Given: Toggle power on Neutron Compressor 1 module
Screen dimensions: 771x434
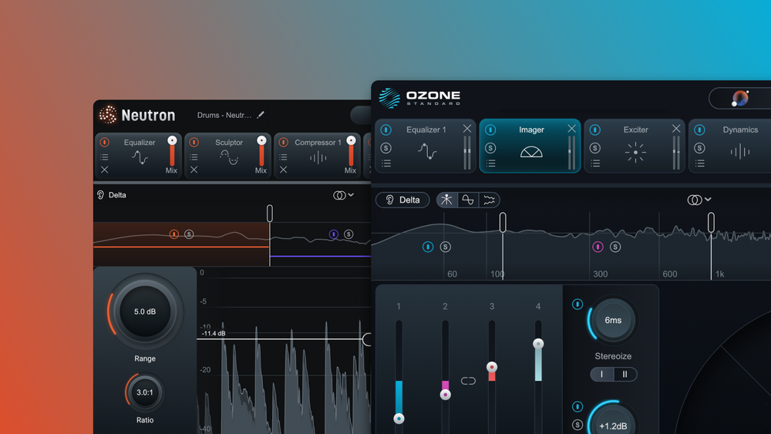Looking at the screenshot, I should tap(283, 142).
